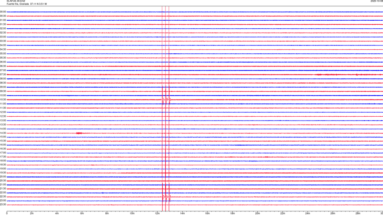Click the 12m axis tick label

click(x=157, y=213)
